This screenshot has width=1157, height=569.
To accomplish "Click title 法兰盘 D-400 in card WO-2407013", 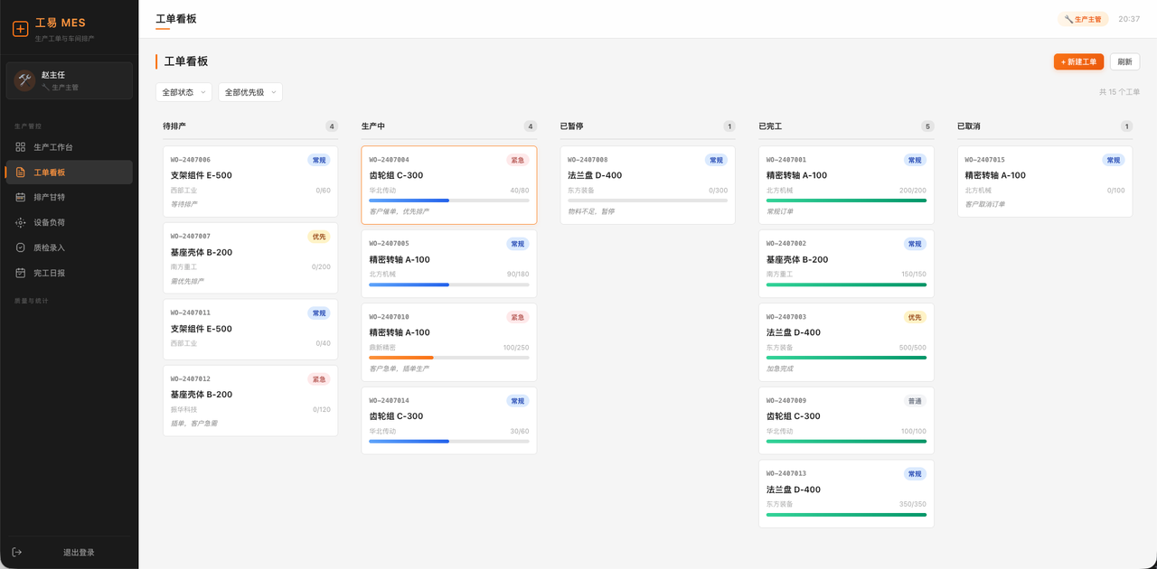I will (794, 490).
